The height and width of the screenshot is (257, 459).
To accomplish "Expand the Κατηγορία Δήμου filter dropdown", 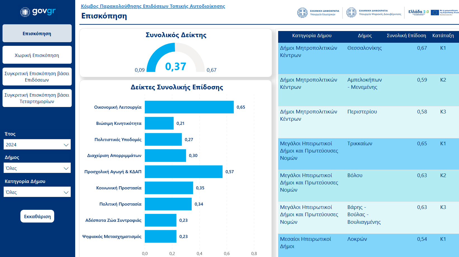I will (x=37, y=192).
